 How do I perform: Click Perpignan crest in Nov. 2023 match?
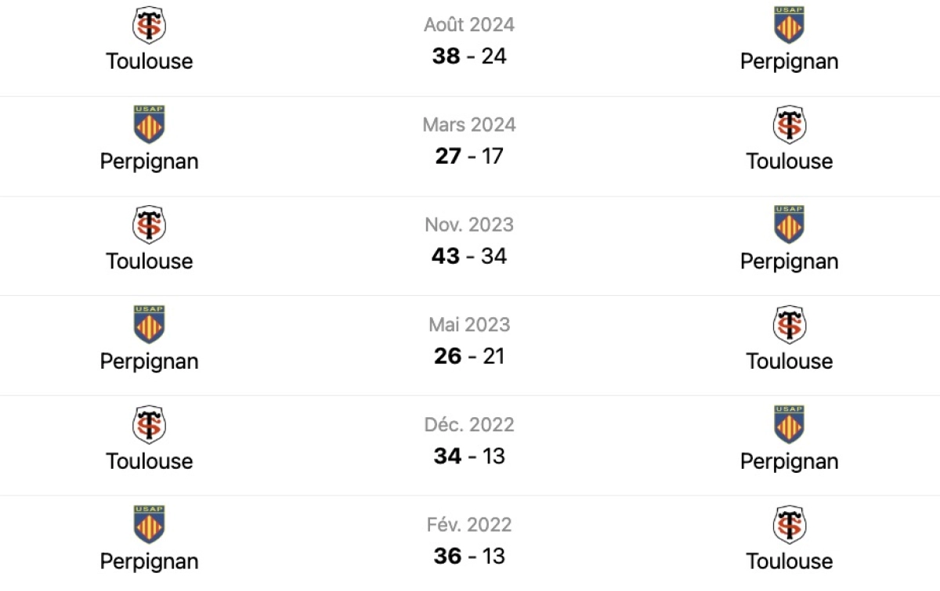coord(789,225)
